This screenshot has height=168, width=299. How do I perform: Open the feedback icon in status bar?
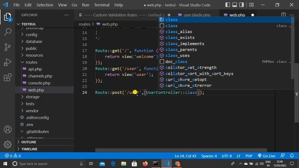coord(283,156)
